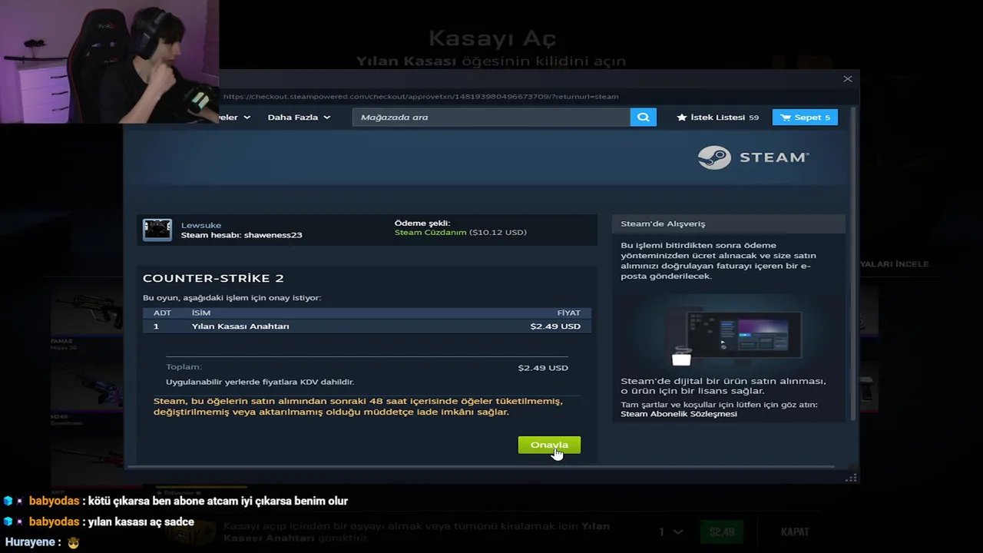
Task: Click the KAPAT button in background window
Action: [795, 531]
